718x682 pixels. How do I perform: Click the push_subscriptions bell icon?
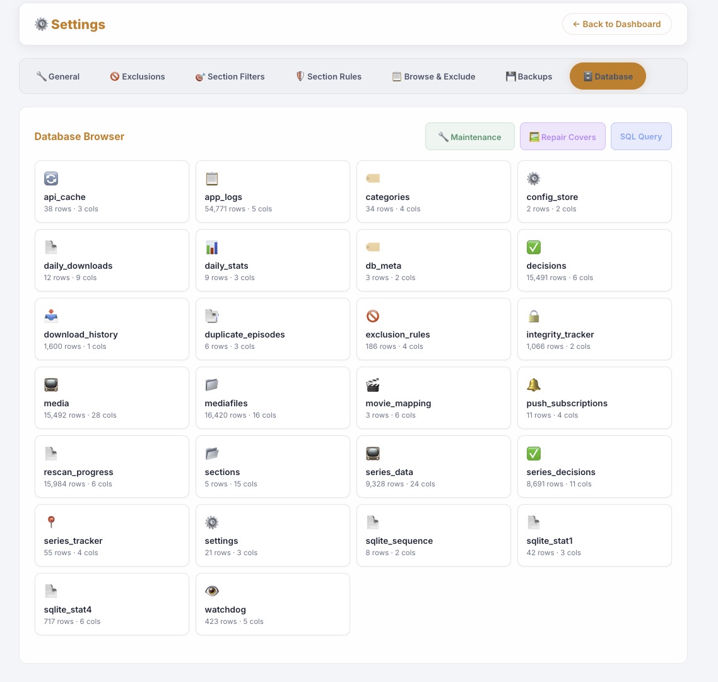point(534,385)
